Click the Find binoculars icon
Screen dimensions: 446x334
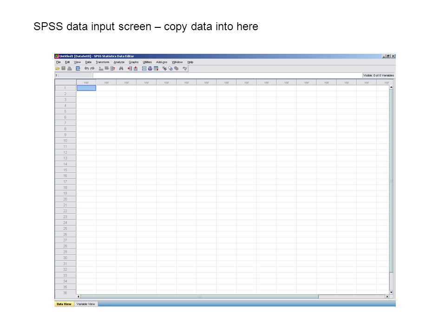[121, 69]
